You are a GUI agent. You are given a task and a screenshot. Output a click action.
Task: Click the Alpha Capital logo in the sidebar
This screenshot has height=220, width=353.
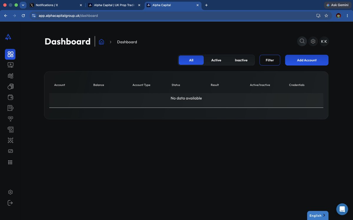(x=8, y=37)
